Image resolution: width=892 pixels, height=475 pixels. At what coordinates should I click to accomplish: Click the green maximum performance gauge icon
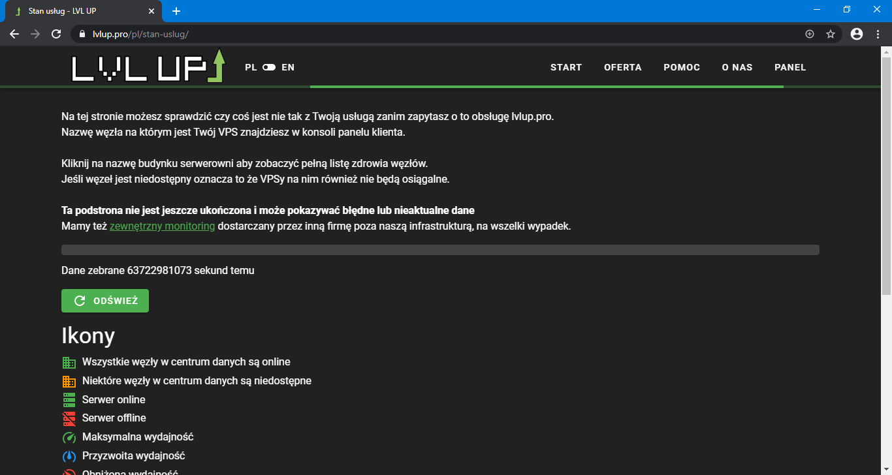click(69, 437)
